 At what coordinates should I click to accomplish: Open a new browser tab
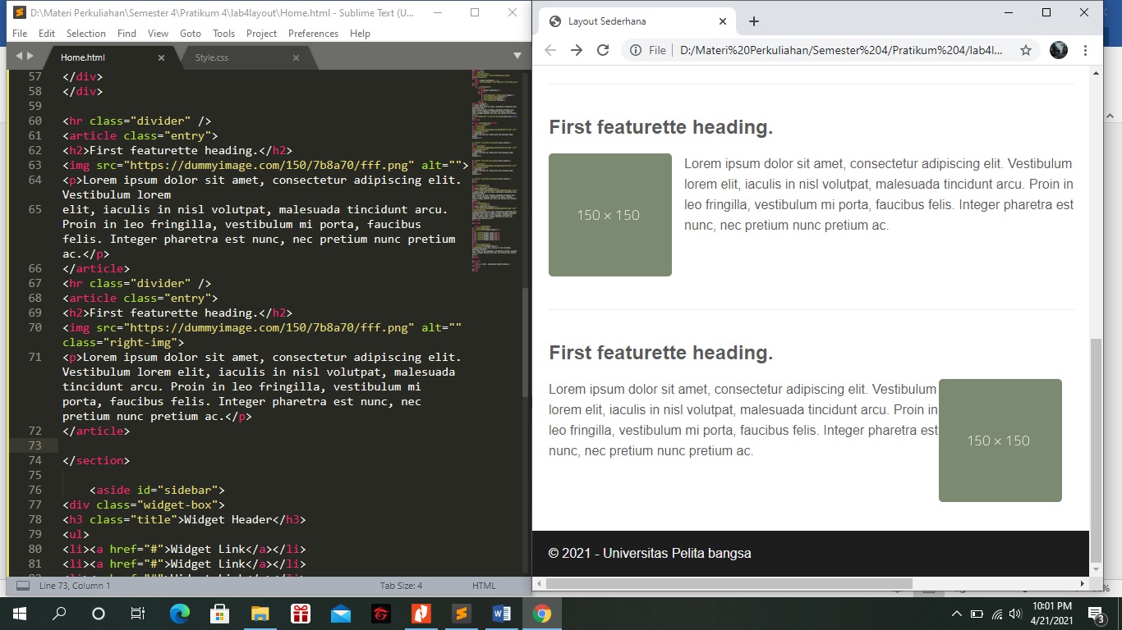[x=753, y=21]
